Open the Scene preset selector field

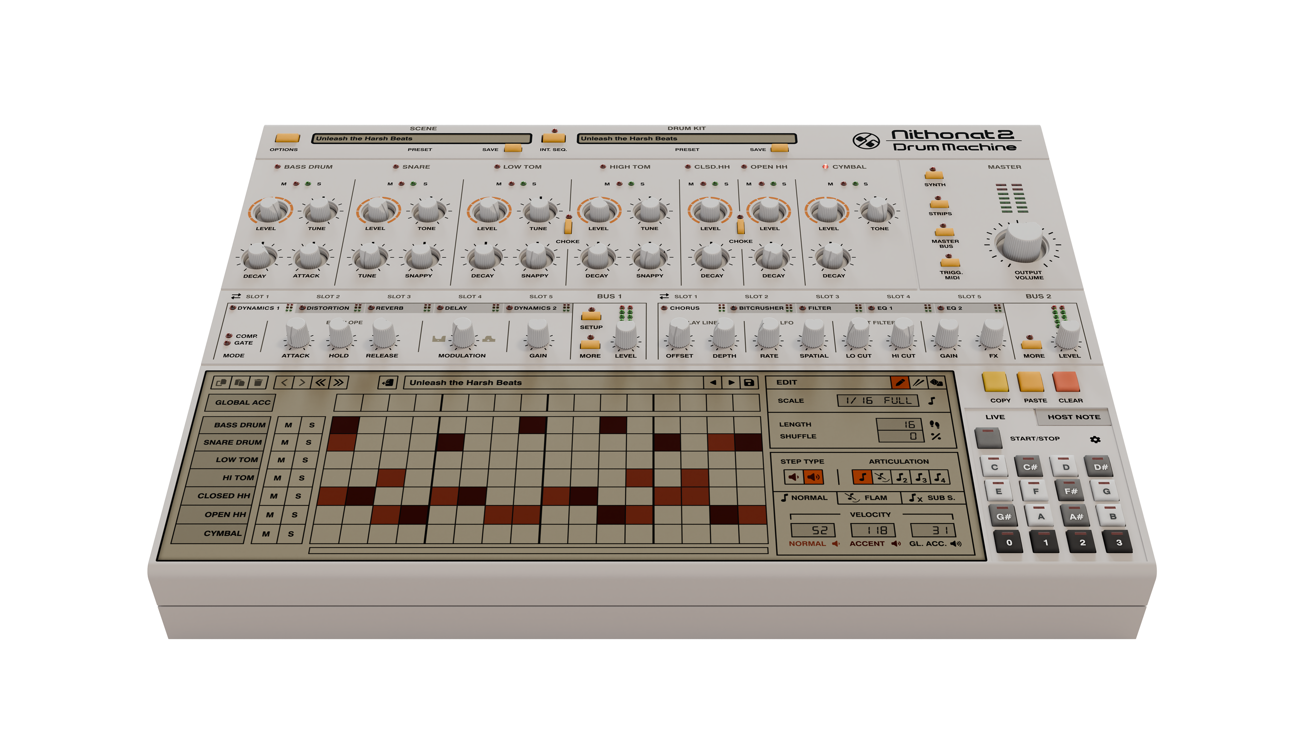[x=421, y=138]
